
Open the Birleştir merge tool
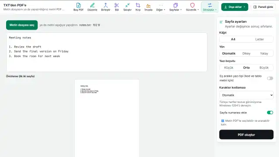tap(105, 7)
